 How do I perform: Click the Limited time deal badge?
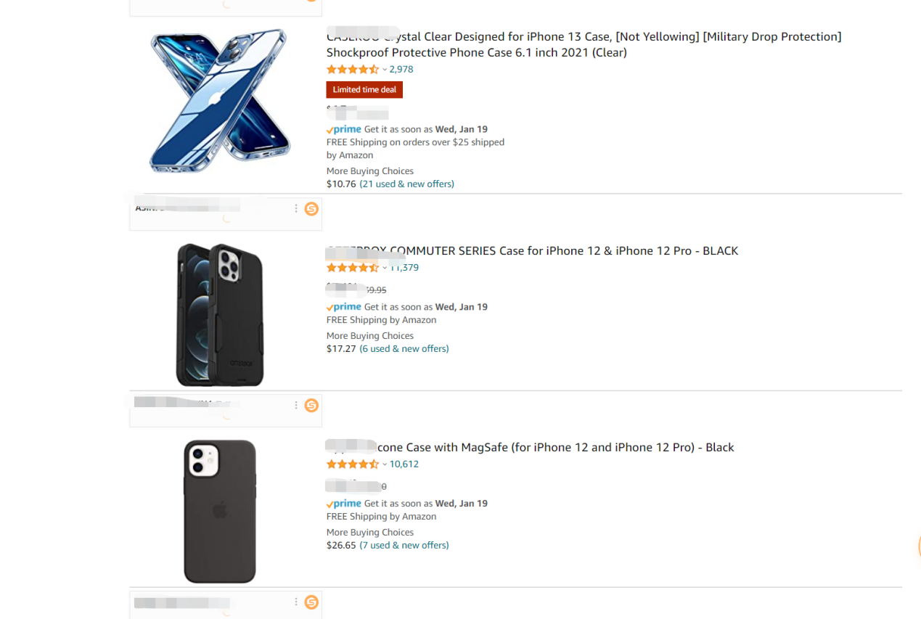pos(364,90)
